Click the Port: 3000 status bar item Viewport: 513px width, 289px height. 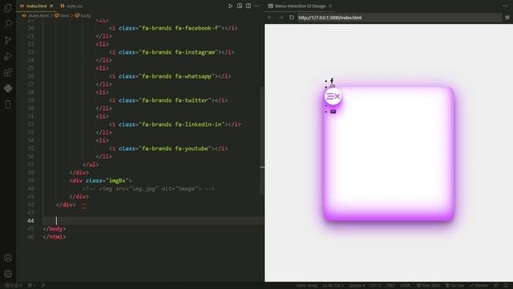point(428,286)
